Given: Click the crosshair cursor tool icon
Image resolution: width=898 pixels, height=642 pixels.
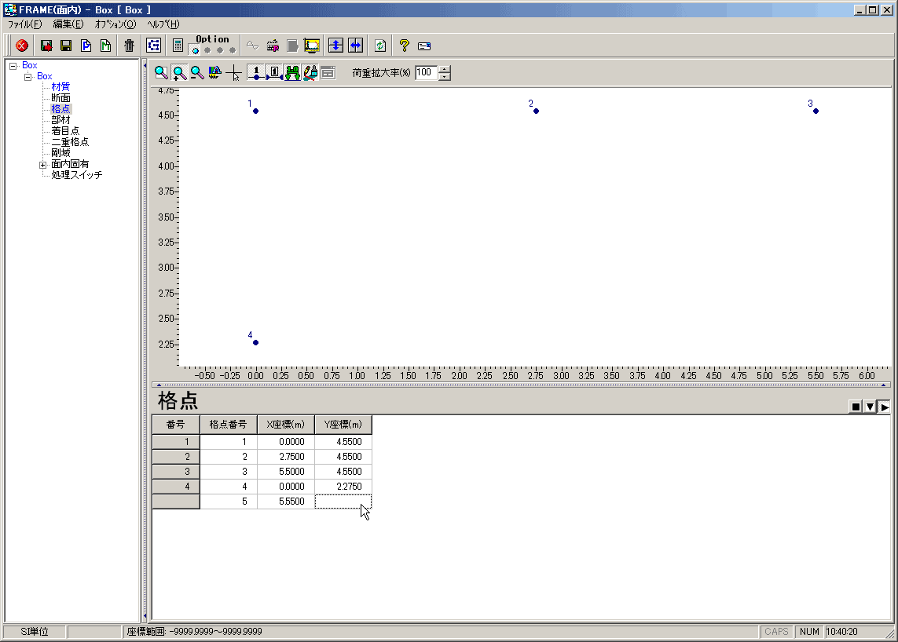Looking at the screenshot, I should click(x=233, y=73).
